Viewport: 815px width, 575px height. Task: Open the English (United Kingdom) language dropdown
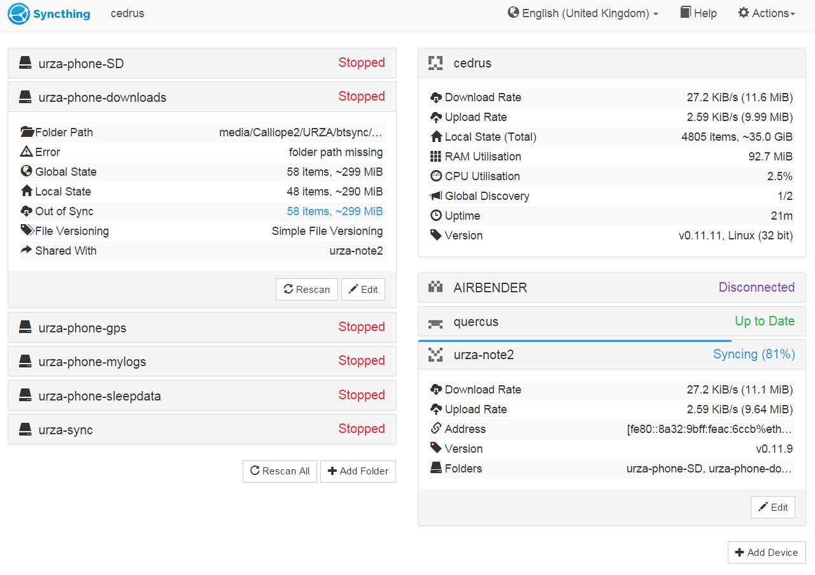583,13
